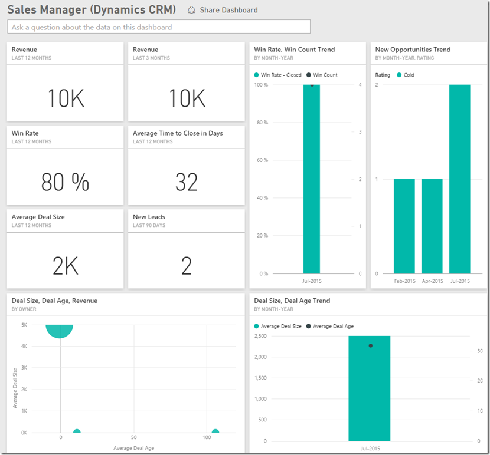Select the Jul-2015 bar in New Opportunities
The width and height of the screenshot is (490, 455).
point(460,179)
